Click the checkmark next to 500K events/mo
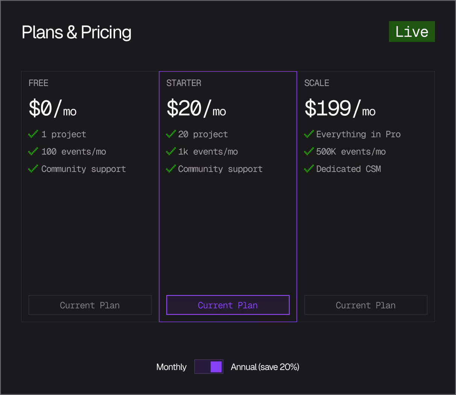The height and width of the screenshot is (395, 456). pos(309,152)
